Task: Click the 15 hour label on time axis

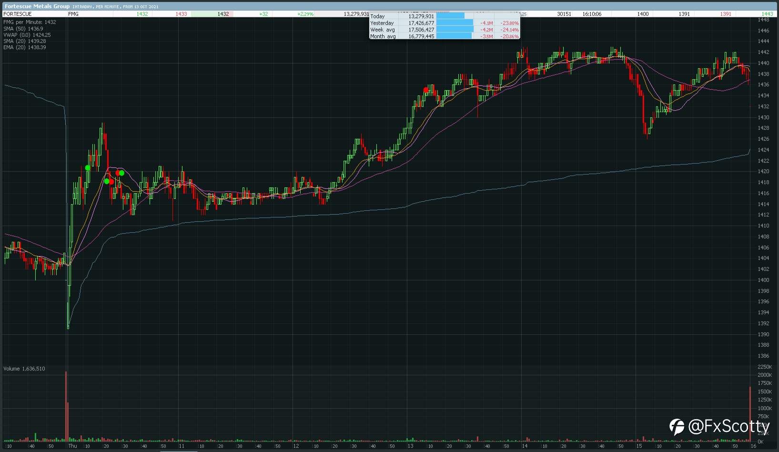Action: point(639,446)
